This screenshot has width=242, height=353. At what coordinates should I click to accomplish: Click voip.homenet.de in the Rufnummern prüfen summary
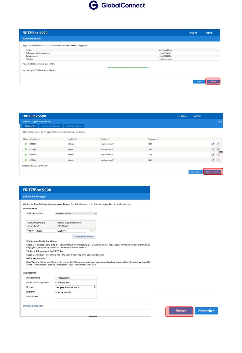[165, 59]
